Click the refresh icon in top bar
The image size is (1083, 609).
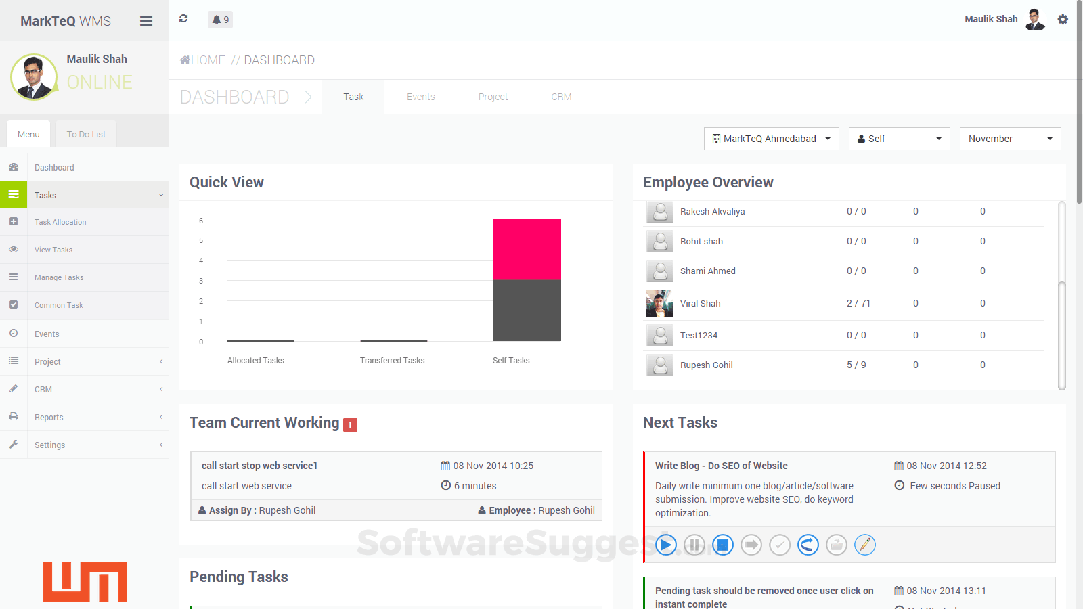tap(183, 19)
